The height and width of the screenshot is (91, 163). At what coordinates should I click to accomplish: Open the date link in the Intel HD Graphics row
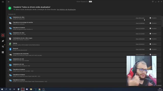(x=140, y=18)
